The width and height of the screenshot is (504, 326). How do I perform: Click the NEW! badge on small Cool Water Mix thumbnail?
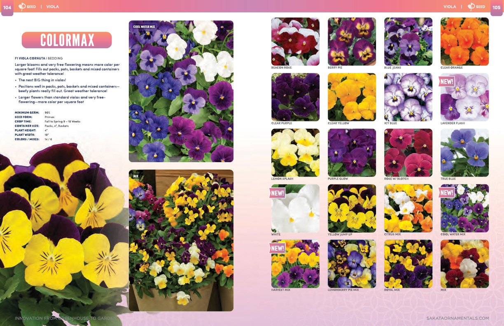[446, 193]
